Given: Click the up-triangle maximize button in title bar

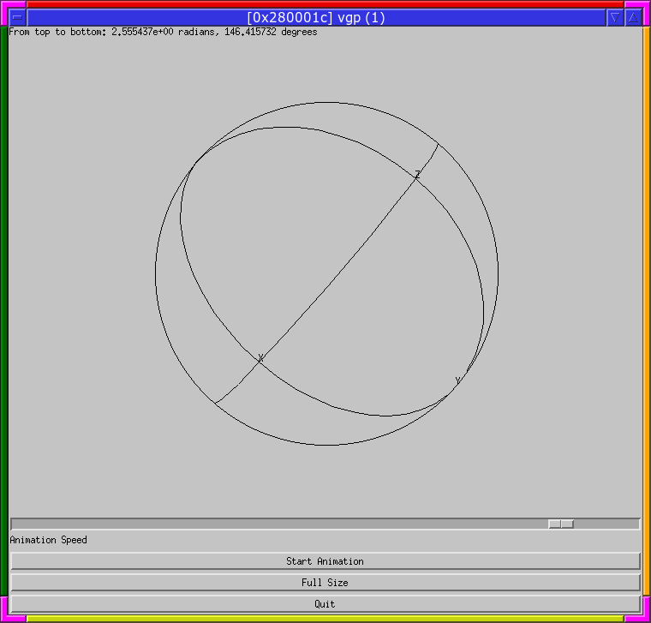Looking at the screenshot, I should tap(633, 17).
